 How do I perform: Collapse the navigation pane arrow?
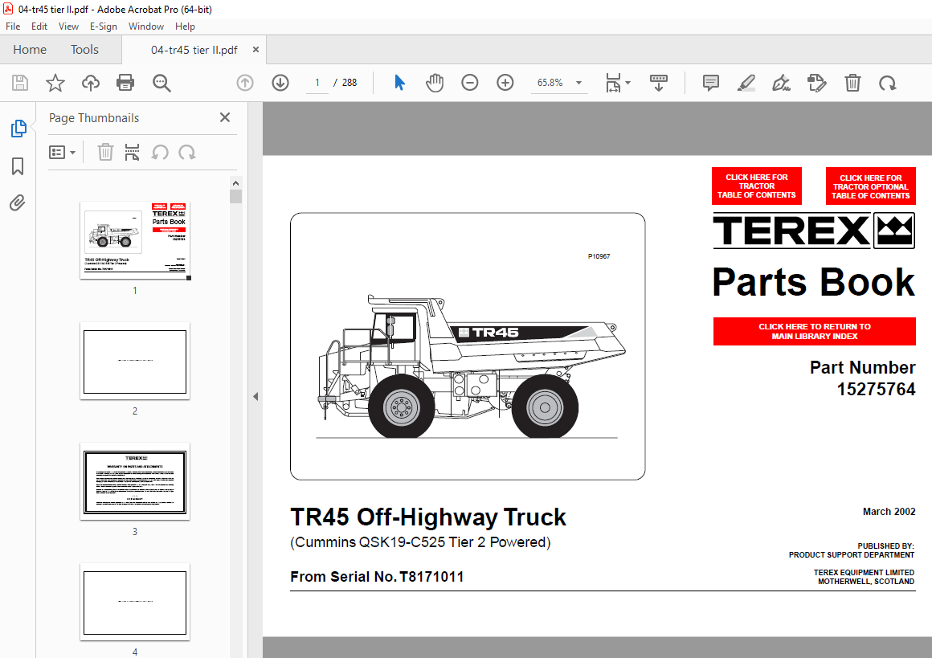click(255, 396)
